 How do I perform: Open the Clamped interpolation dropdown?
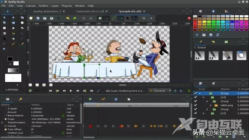click(x=160, y=91)
